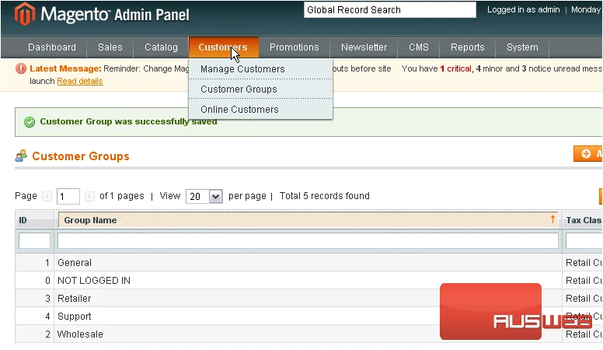Open the Sales menu
Image resolution: width=603 pixels, height=350 pixels.
(x=110, y=47)
